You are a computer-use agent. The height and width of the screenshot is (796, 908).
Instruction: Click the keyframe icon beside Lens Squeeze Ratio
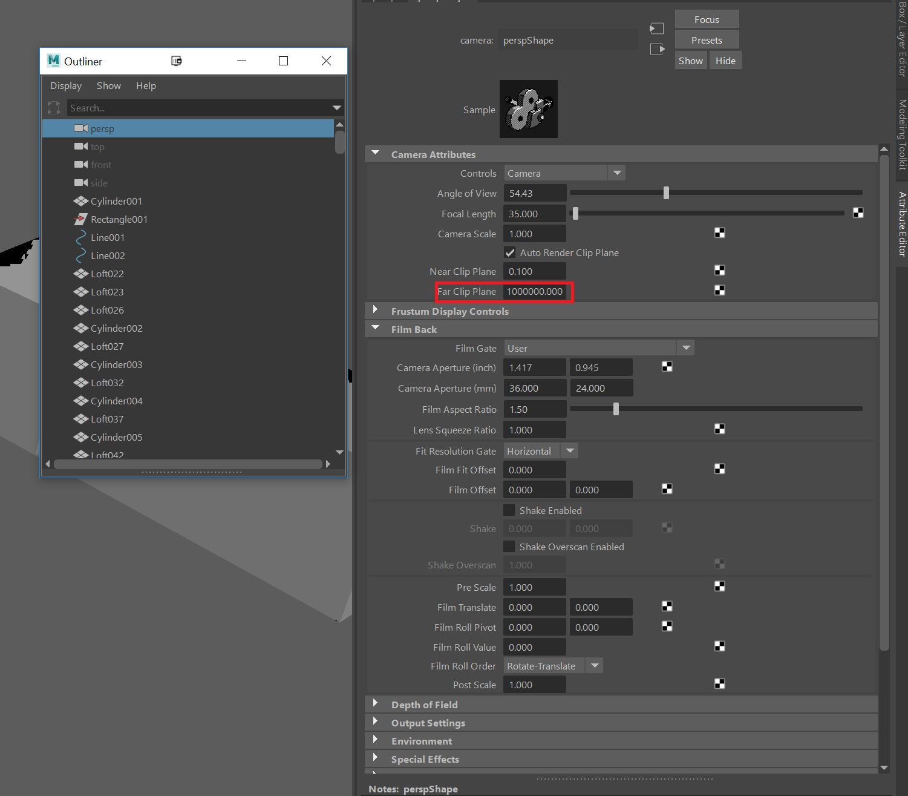pyautogui.click(x=719, y=429)
